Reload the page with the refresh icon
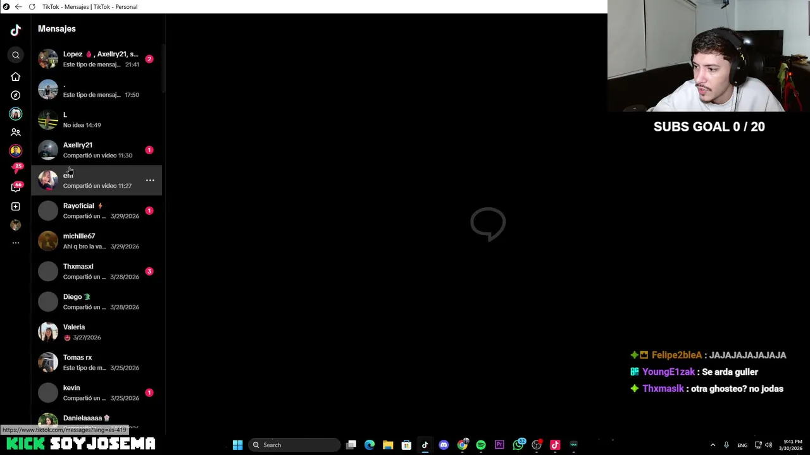This screenshot has height=455, width=810. (x=32, y=6)
